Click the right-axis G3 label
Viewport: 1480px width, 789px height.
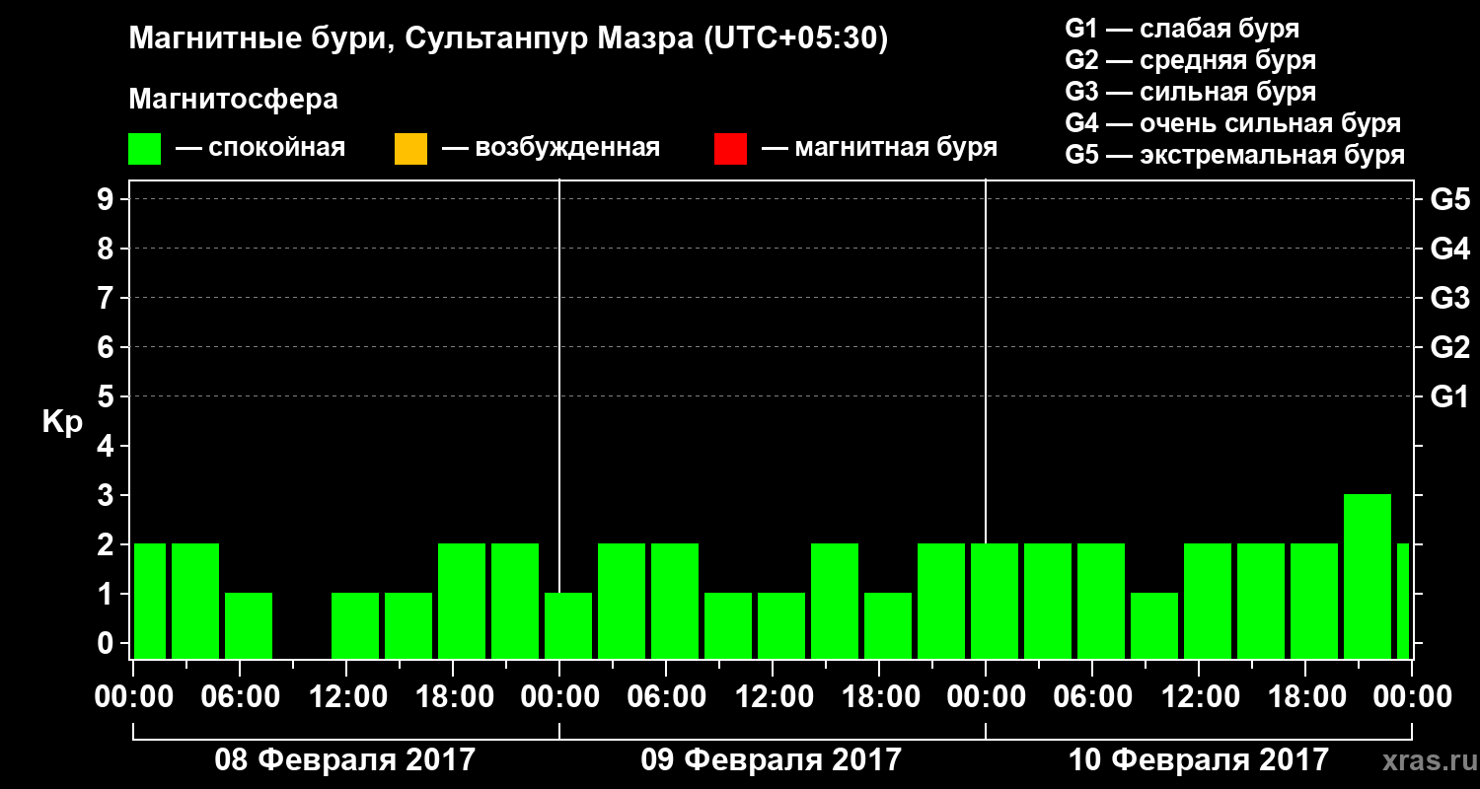[1449, 298]
